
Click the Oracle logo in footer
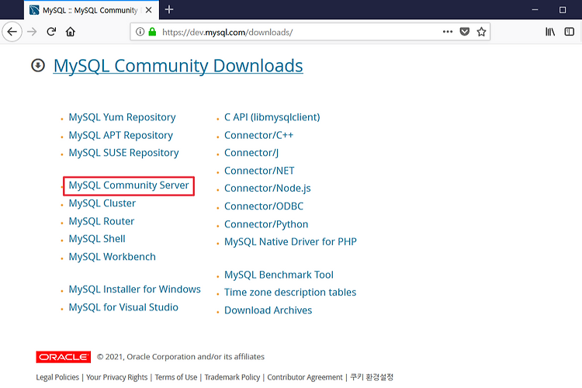point(64,357)
